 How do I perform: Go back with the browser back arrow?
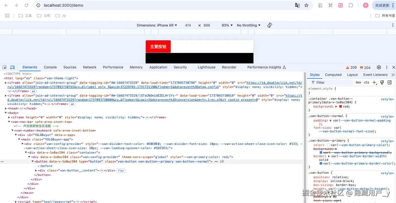point(6,5)
